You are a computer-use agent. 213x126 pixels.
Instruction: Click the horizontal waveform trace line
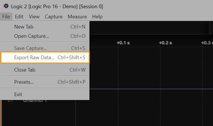click(152, 89)
